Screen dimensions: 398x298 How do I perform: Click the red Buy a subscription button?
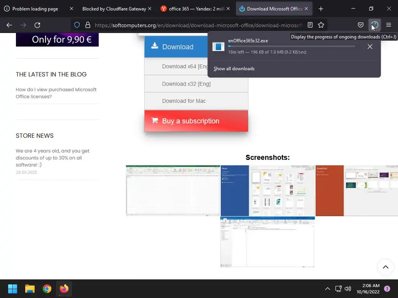tap(196, 121)
